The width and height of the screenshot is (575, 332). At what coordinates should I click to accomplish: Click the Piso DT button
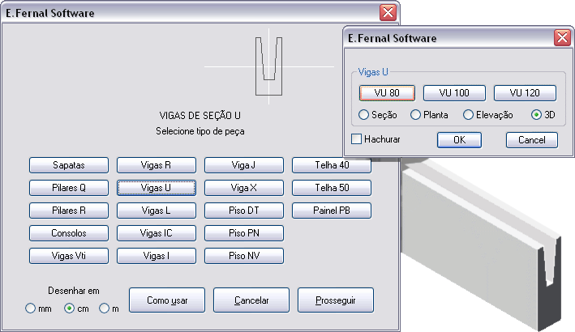(x=243, y=211)
